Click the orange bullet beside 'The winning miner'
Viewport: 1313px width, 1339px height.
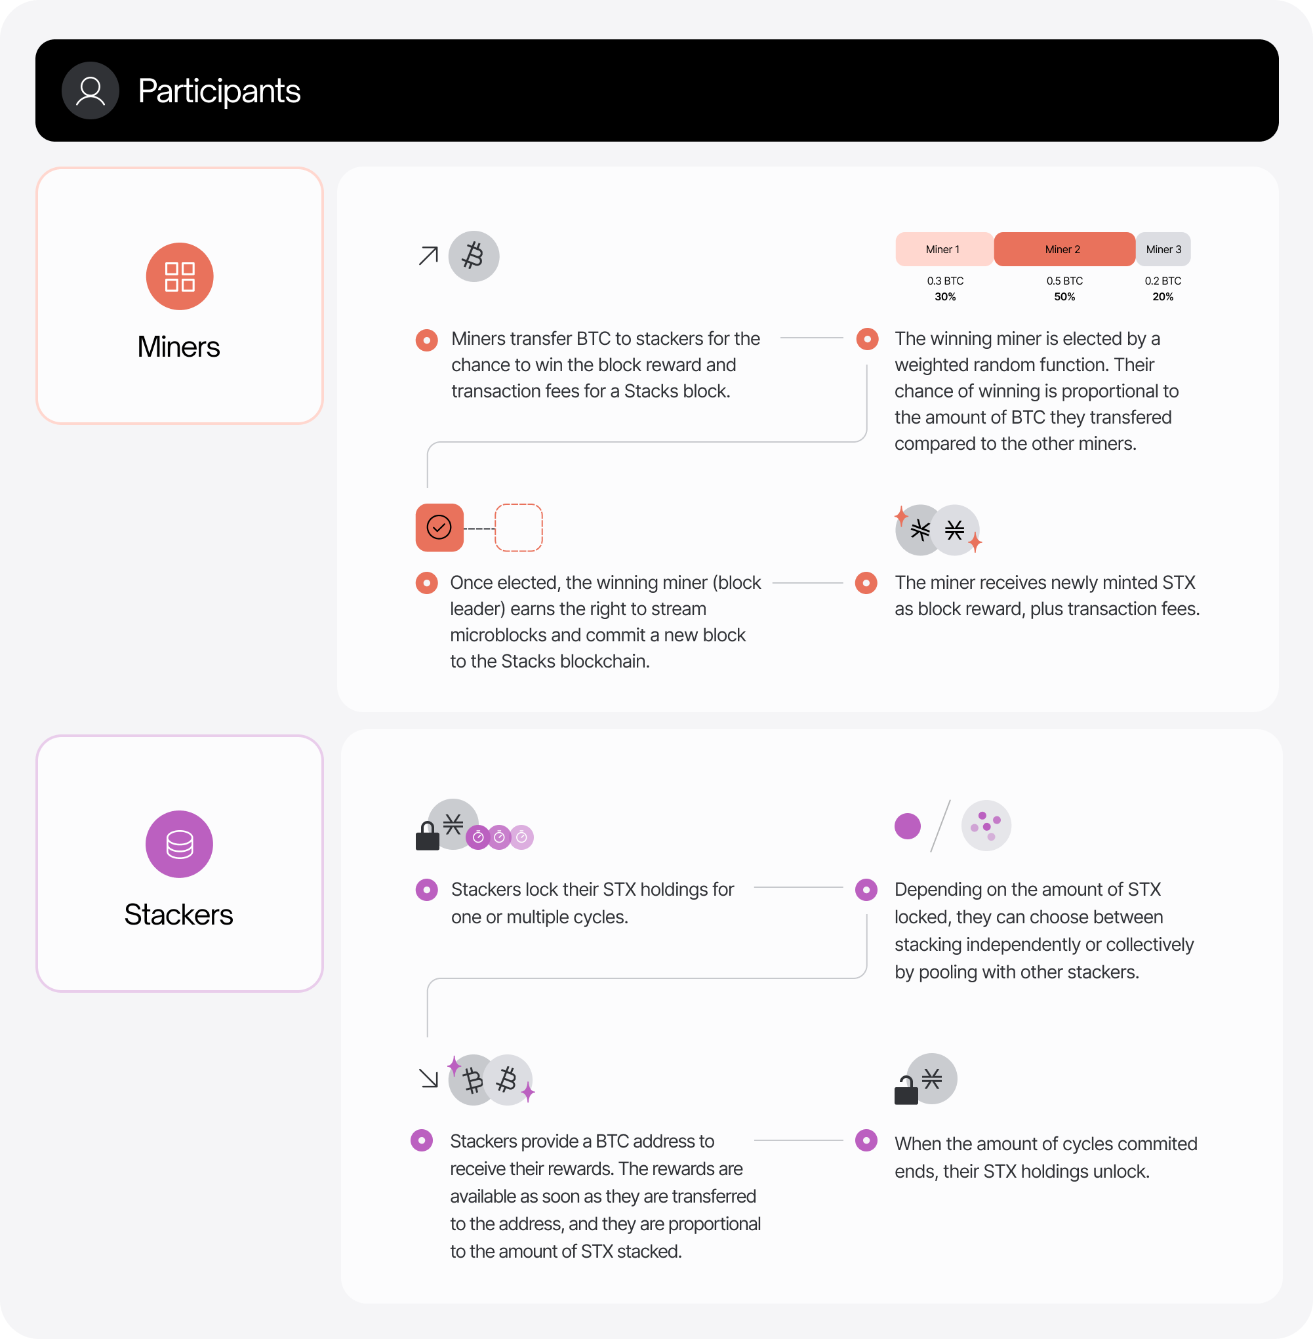pyautogui.click(x=867, y=339)
